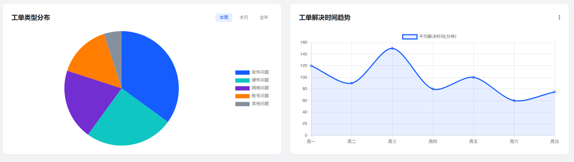Select the 周五 data point
Image resolution: width=574 pixels, height=162 pixels.
474,77
